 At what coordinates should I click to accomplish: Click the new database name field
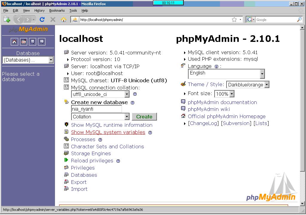97,109
